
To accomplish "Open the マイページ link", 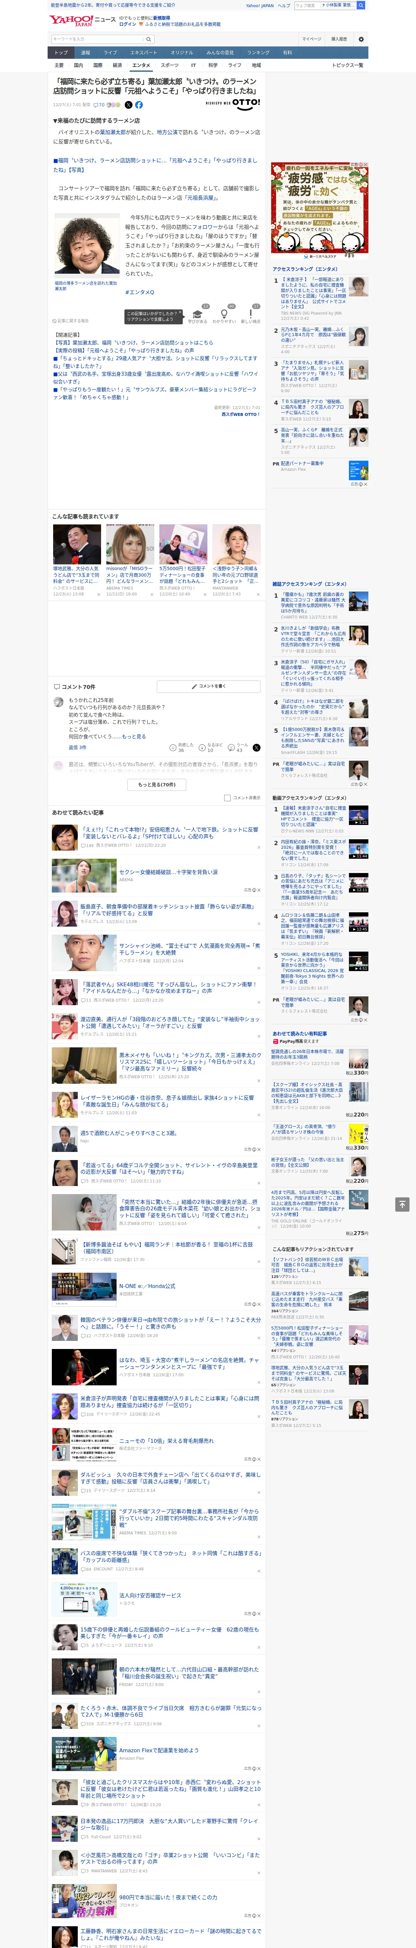I will tap(311, 39).
